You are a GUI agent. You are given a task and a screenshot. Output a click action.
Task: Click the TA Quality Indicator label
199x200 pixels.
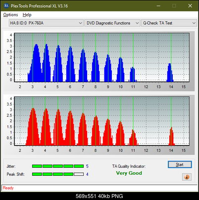click(x=129, y=166)
